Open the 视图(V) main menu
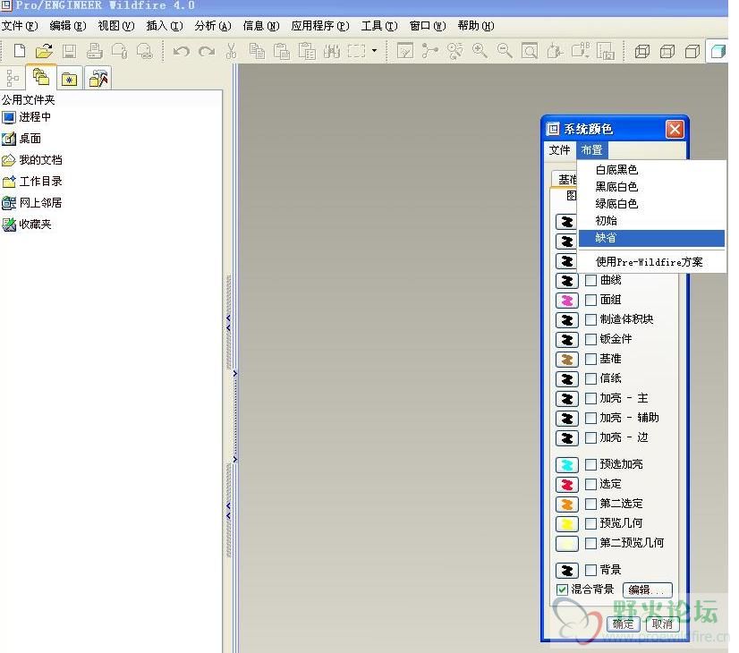This screenshot has width=739, height=653. (116, 26)
